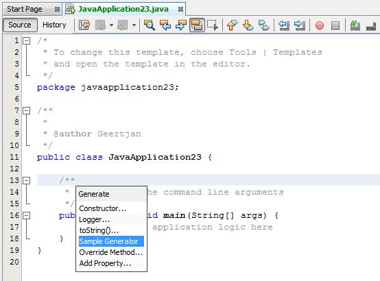The height and width of the screenshot is (281, 380).
Task: Click the text 'package javaapplication23;'
Action: click(x=108, y=87)
